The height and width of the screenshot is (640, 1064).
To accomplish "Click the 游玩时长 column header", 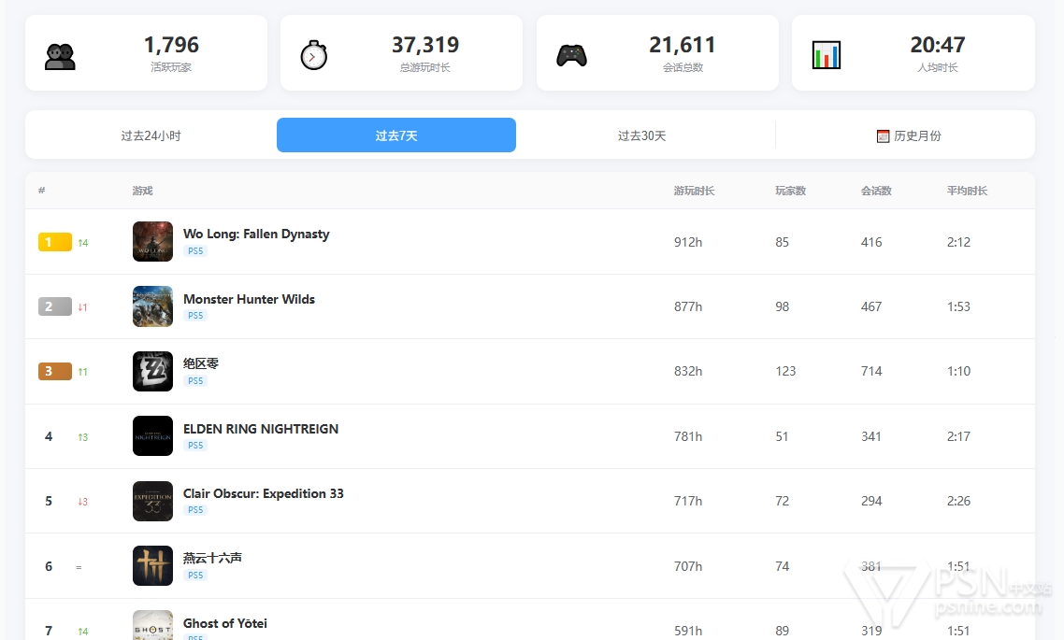I will click(694, 191).
